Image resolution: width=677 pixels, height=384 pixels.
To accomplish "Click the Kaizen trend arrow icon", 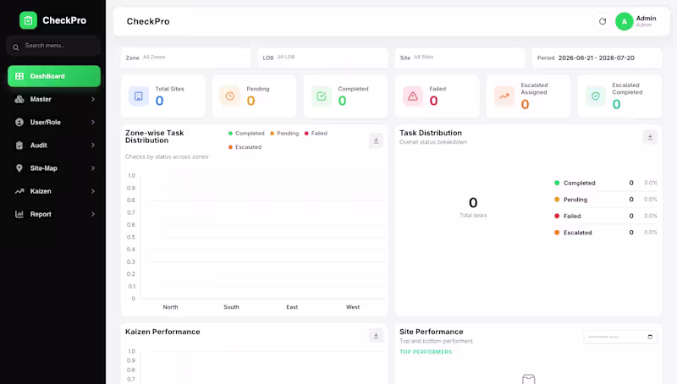I will [19, 191].
